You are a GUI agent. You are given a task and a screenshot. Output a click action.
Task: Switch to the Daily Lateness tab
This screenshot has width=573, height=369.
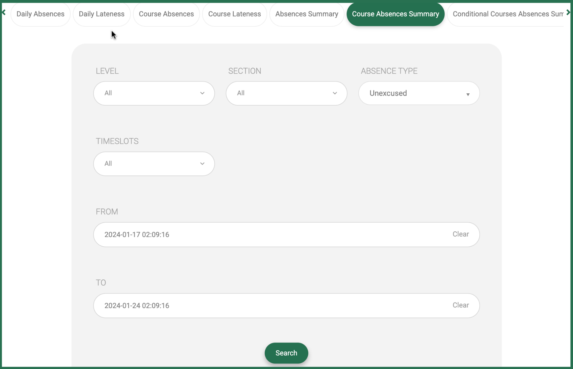101,14
